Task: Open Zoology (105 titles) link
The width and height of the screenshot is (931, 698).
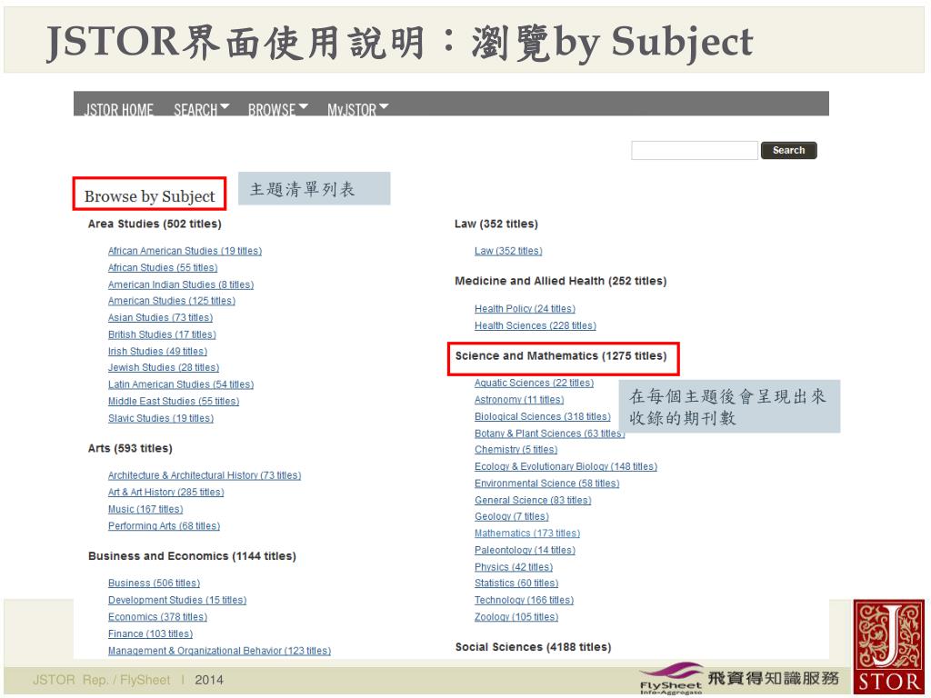Action: tap(516, 617)
